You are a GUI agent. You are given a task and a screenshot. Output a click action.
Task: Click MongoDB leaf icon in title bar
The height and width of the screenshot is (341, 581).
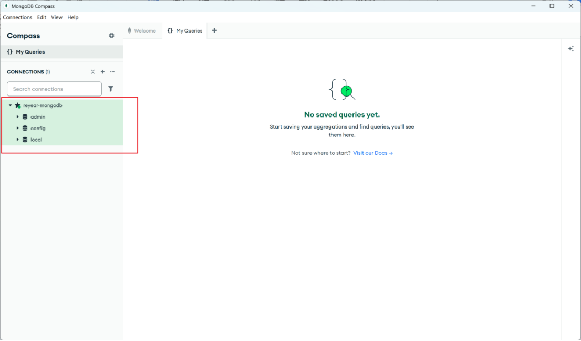pos(6,6)
